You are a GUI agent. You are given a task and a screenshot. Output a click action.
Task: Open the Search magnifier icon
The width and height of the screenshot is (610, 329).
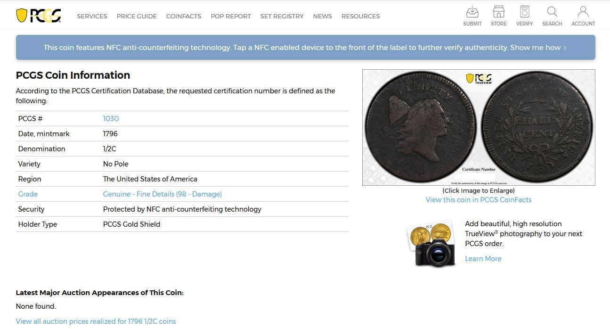pos(552,16)
